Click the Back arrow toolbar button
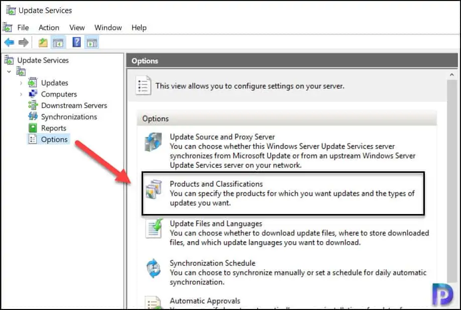This screenshot has height=310, width=461. [x=9, y=43]
